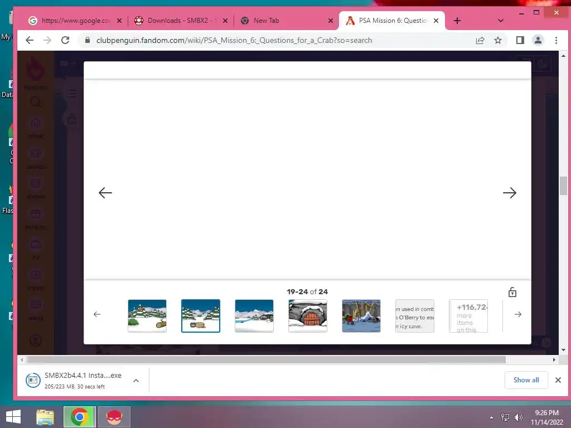Open Chrome side panel
The image size is (571, 428).
point(520,40)
